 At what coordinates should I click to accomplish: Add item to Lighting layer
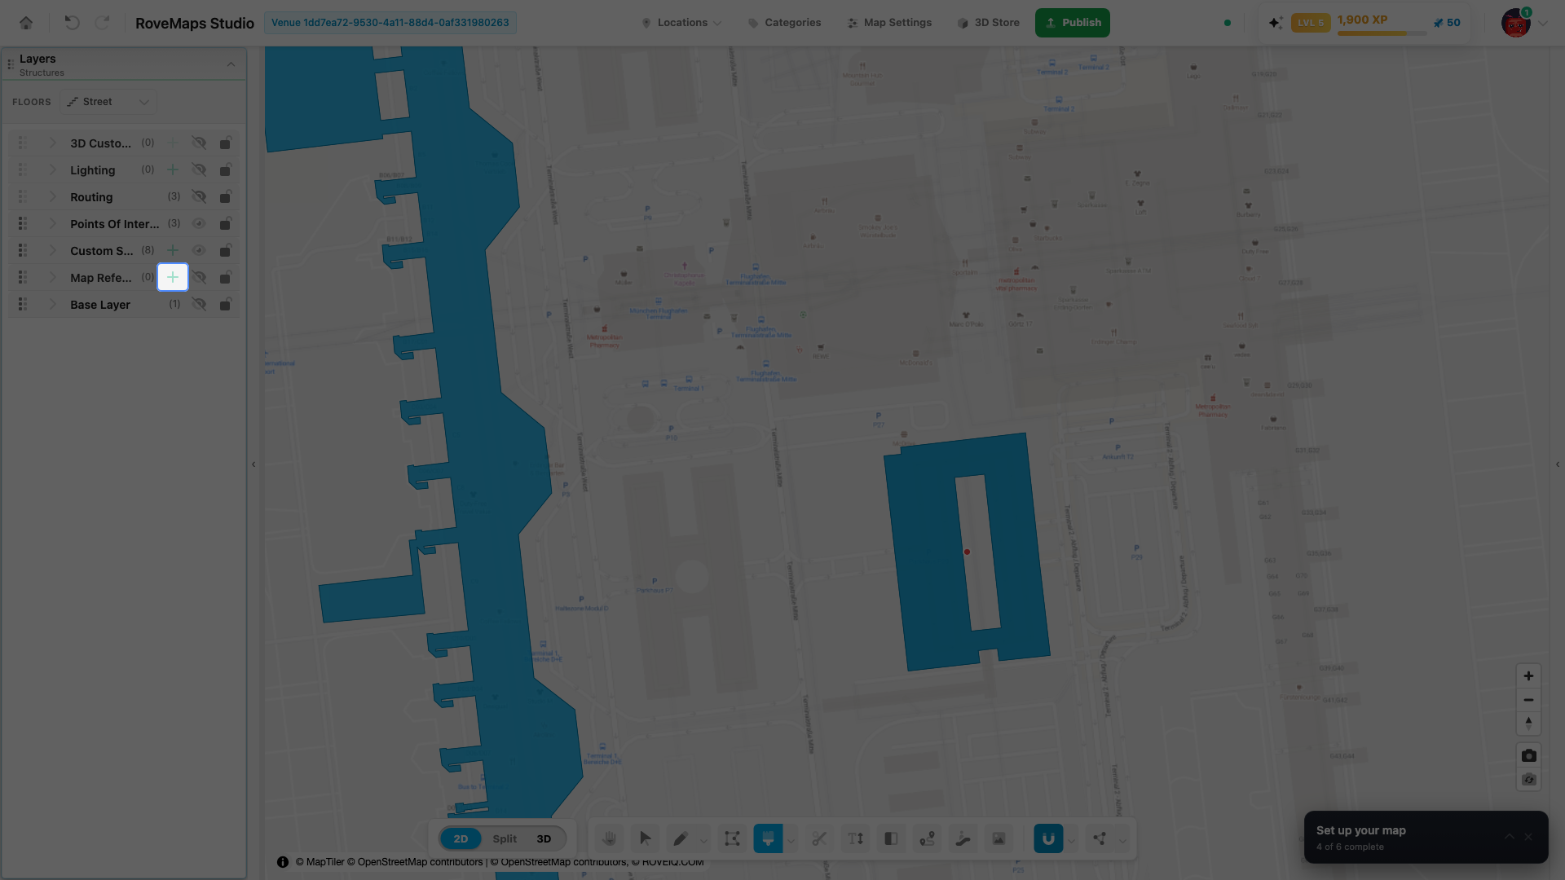tap(173, 169)
